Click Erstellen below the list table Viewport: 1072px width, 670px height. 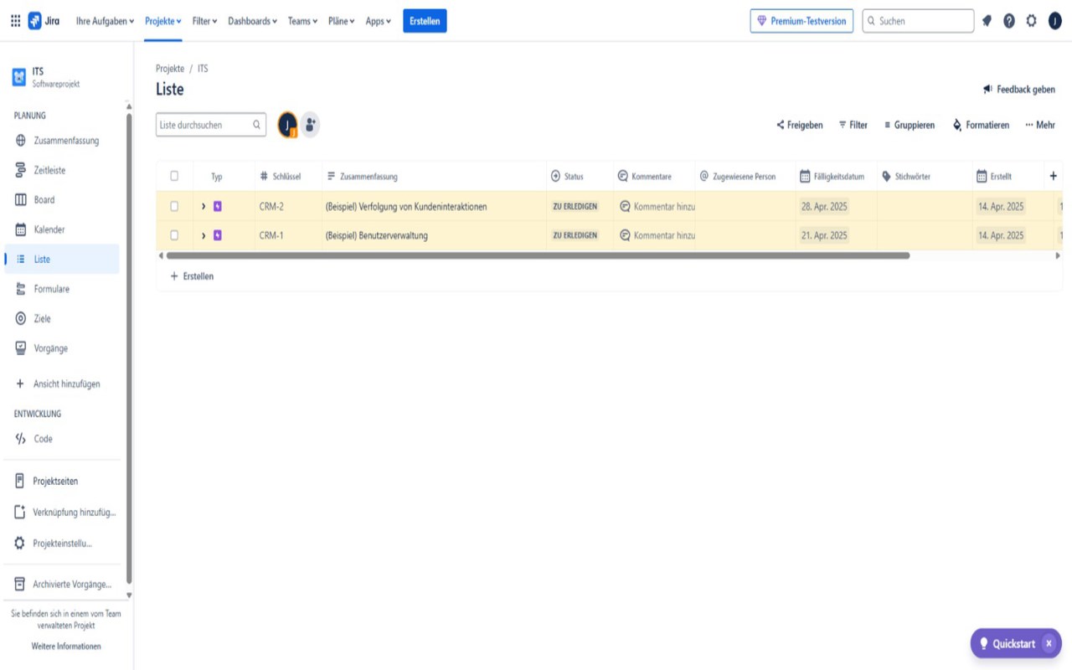[x=192, y=276]
